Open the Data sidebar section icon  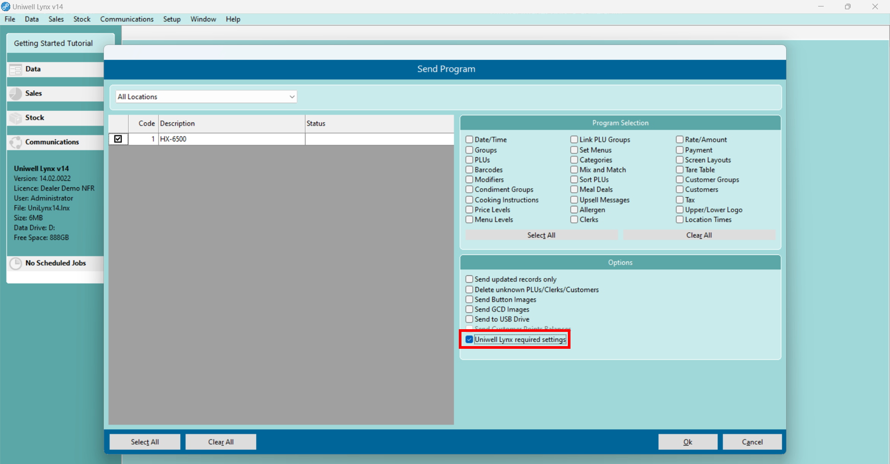point(16,69)
